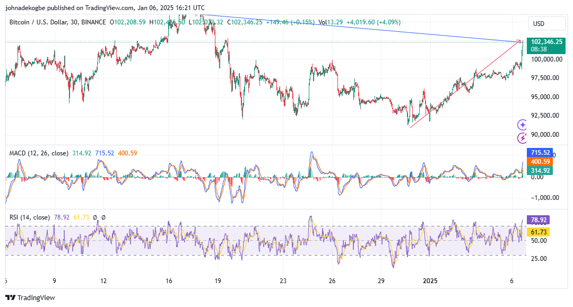
Task: Click the 2025 year label on time axis
Action: coord(430,280)
